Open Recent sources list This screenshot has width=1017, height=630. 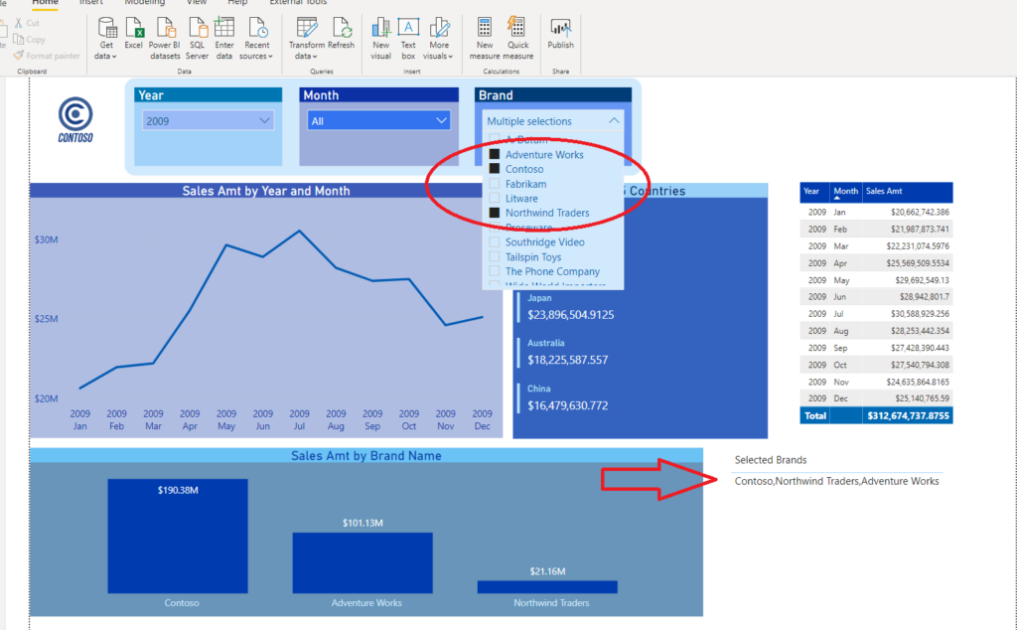[257, 39]
